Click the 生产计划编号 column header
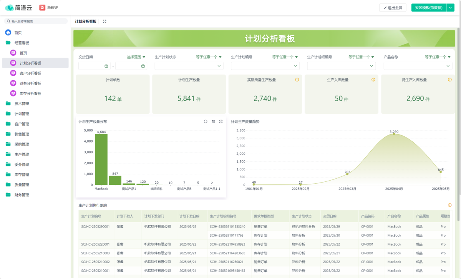 click(x=96, y=216)
